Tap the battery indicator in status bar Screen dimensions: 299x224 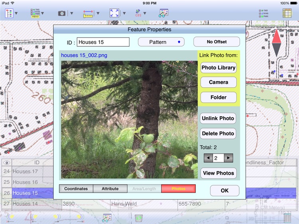[293, 3]
